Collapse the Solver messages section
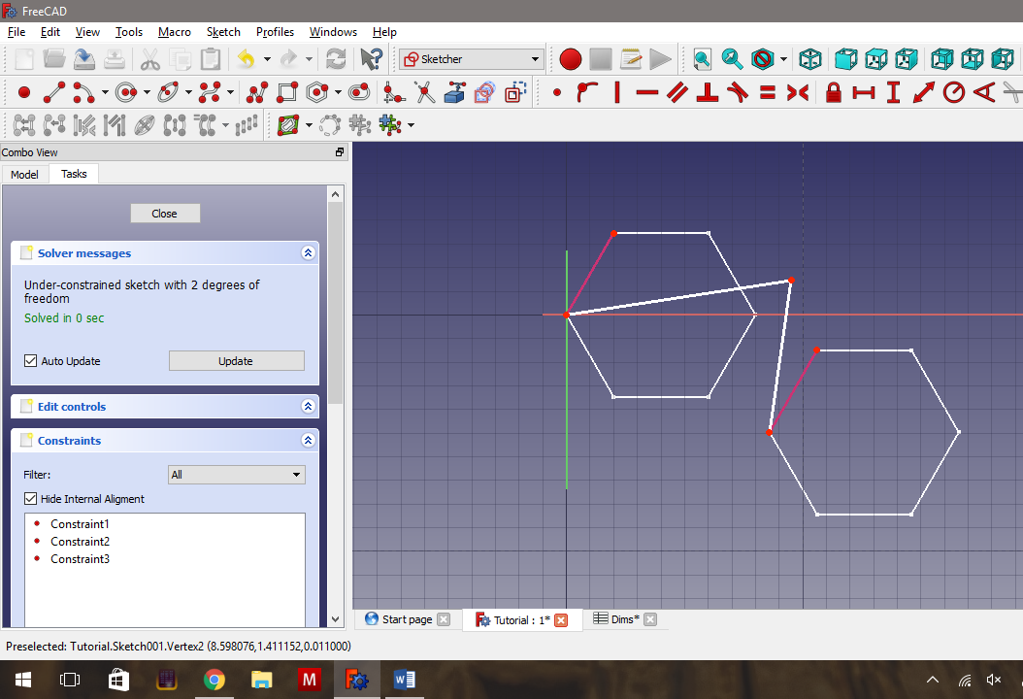Screen dimensions: 1023x699 pyautogui.click(x=308, y=252)
